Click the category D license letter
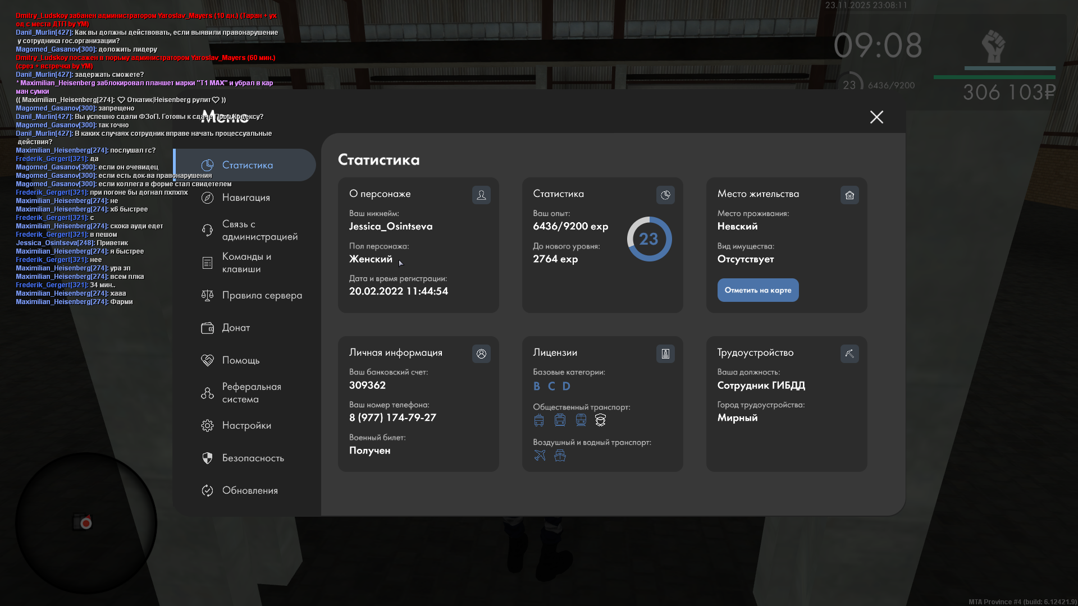The width and height of the screenshot is (1078, 606). click(566, 386)
